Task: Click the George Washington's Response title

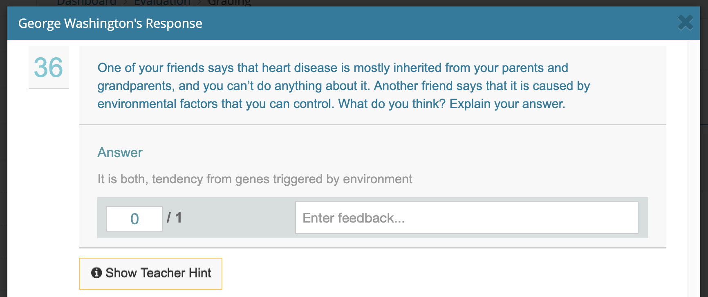Action: coord(110,23)
